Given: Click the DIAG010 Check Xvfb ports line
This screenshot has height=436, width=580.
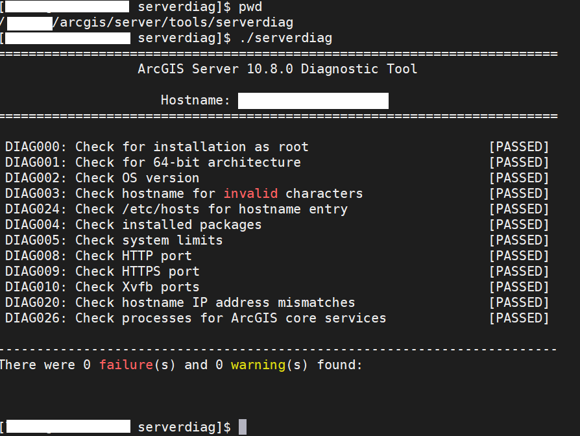Looking at the screenshot, I should (102, 287).
